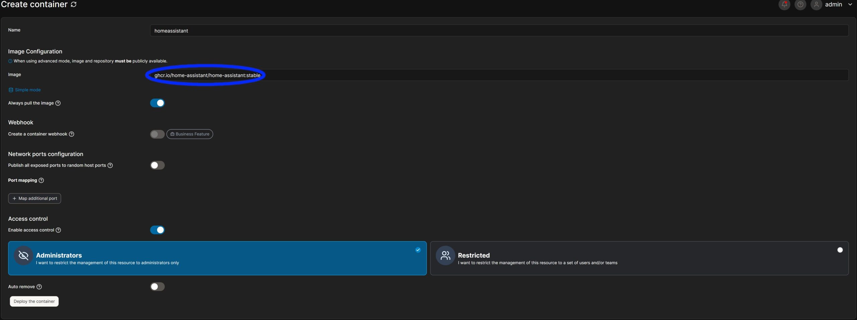Click help icon next to Auto remove
857x320 pixels.
(x=39, y=287)
